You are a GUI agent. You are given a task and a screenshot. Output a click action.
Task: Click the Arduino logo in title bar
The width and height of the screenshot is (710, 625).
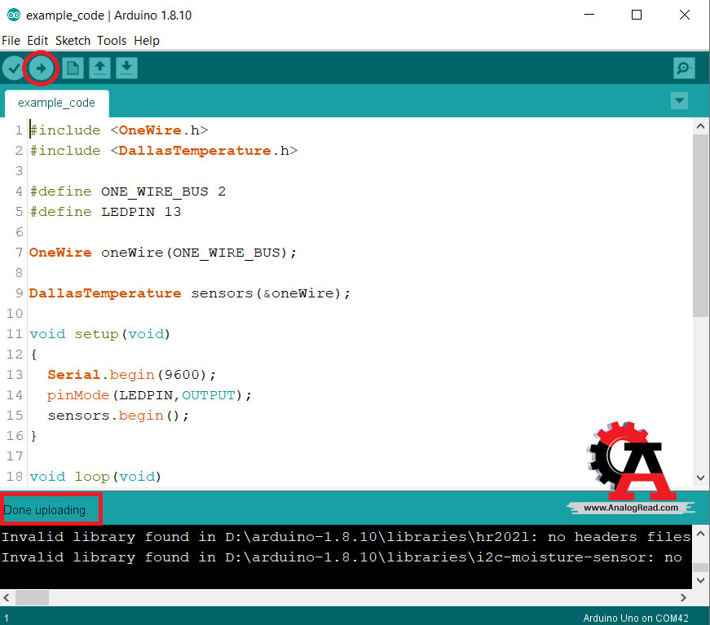point(14,15)
